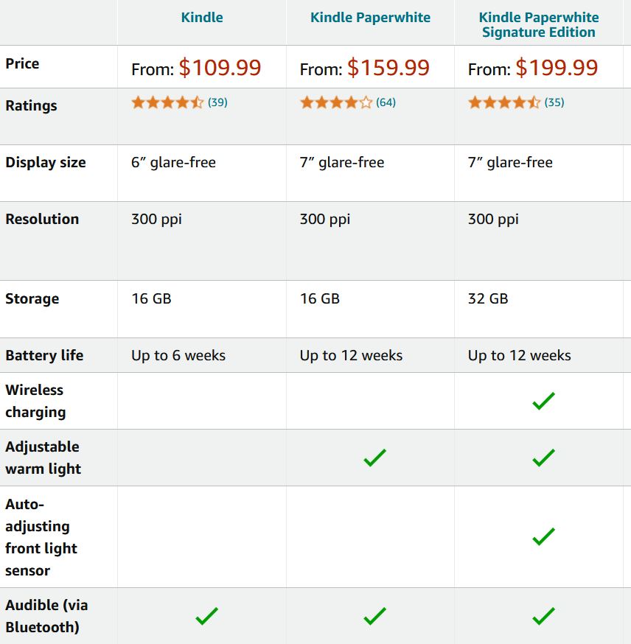This screenshot has width=631, height=644.
Task: Open the Kindle product link
Action: click(202, 17)
